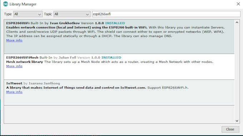The width and height of the screenshot is (243, 136).
Task: Click 'Support ESP8266WiFi.h.' text
Action: point(168,88)
